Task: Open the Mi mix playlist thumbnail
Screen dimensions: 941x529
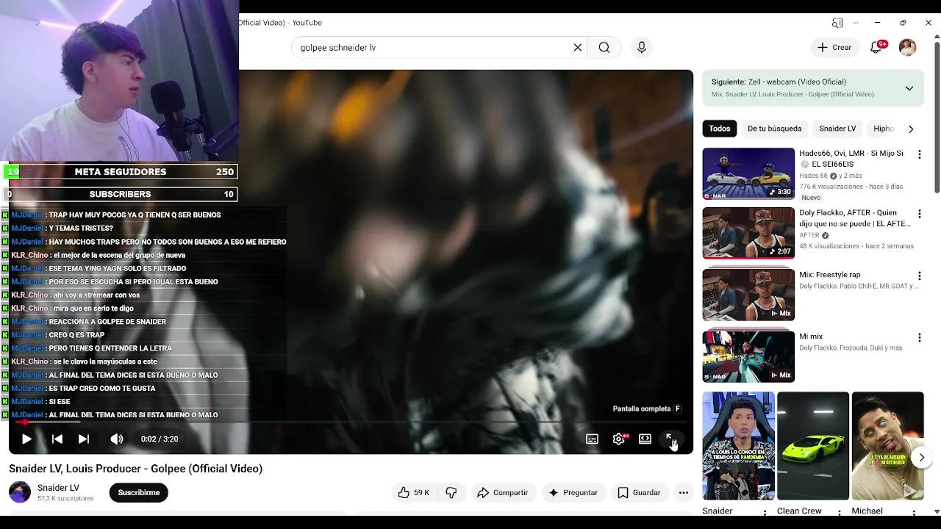Action: click(748, 356)
